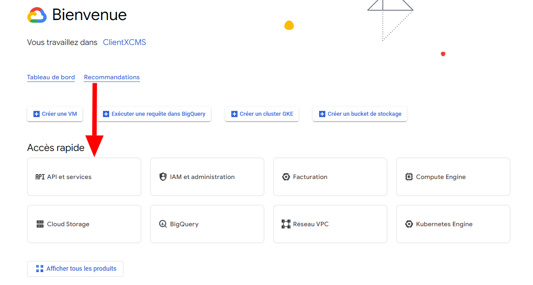Click Afficher tous les produits
This screenshot has height=285, width=533.
[75, 269]
